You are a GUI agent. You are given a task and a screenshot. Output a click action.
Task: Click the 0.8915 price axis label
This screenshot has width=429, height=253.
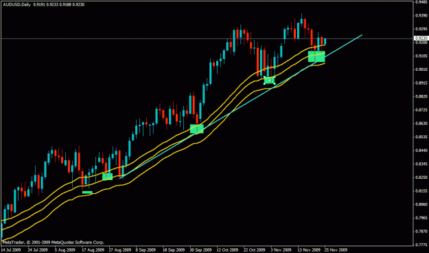tap(421, 82)
